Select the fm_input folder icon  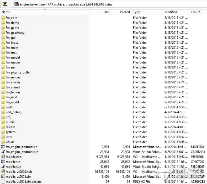3,43
